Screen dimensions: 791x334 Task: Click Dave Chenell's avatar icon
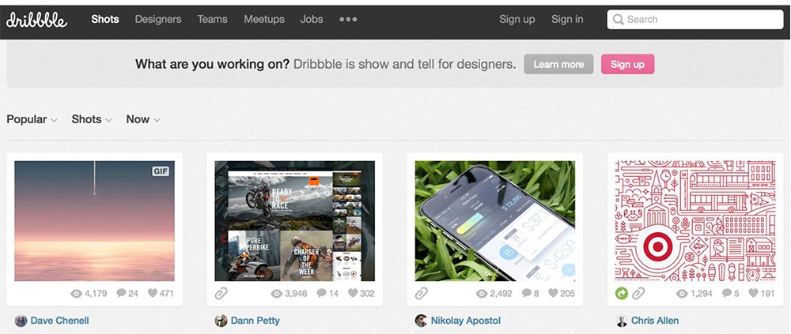point(21,321)
